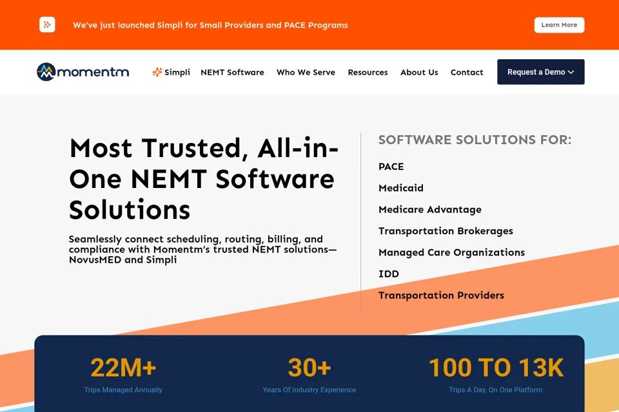
Task: Click the 'Seamlessly connect scheduling' paragraph
Action: 202,250
